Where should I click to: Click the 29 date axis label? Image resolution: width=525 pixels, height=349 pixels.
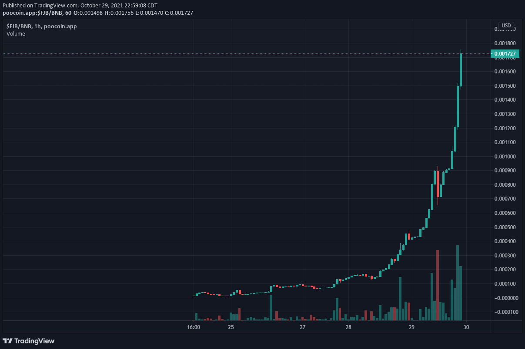pyautogui.click(x=411, y=327)
